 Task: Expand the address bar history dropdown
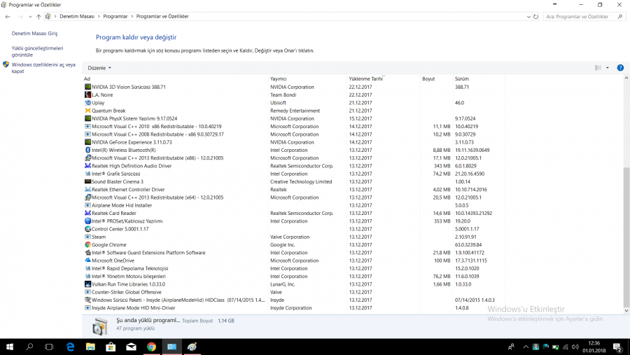(528, 17)
